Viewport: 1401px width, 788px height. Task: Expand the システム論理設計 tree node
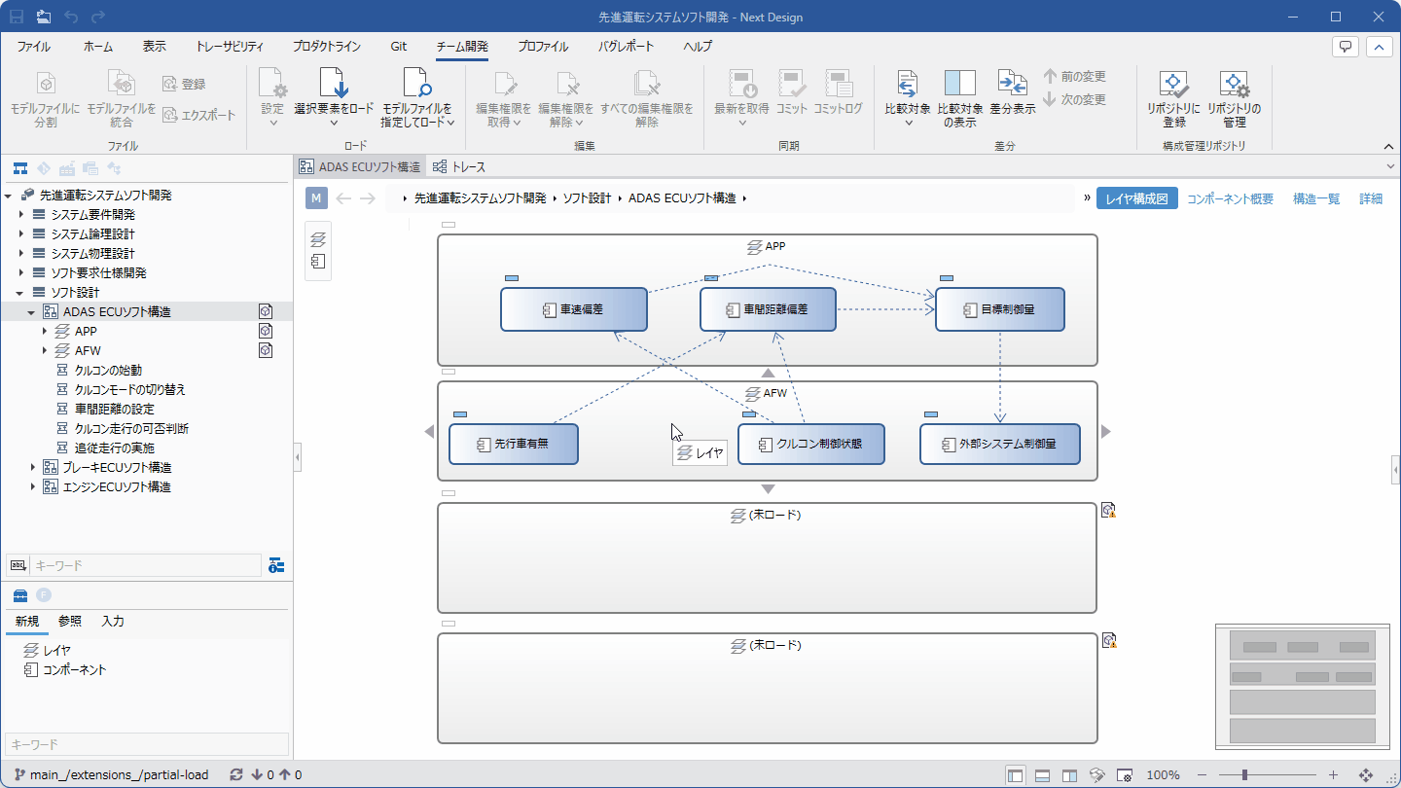(21, 233)
